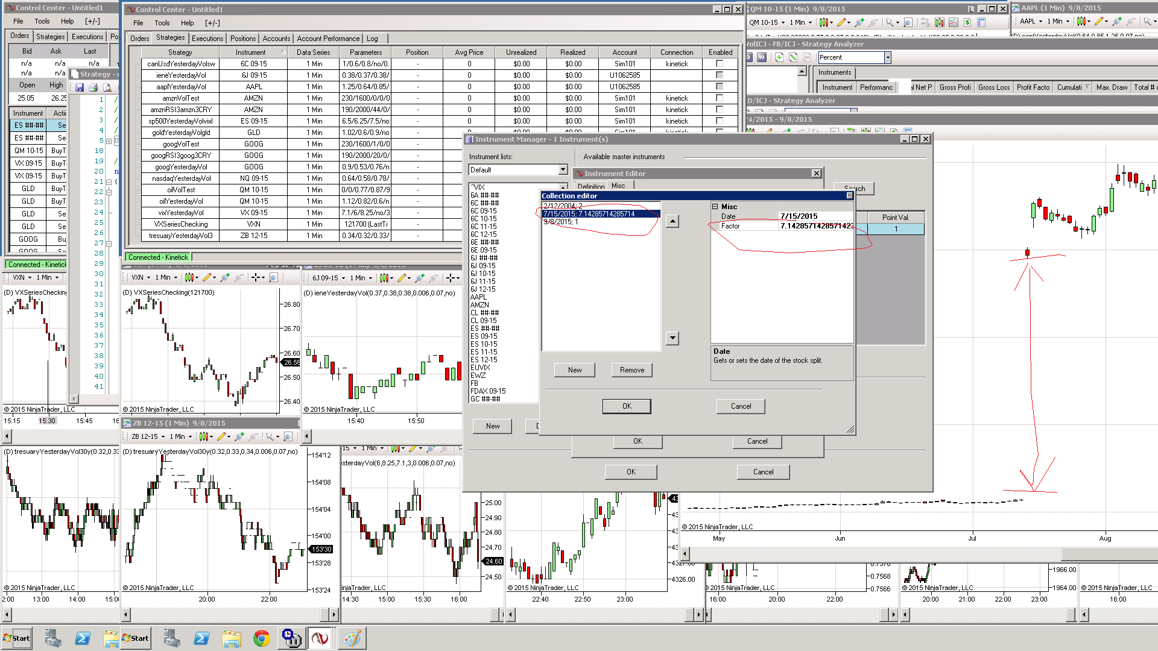The height and width of the screenshot is (651, 1158).
Task: Open Google Chrome from the taskbar
Action: 261,638
